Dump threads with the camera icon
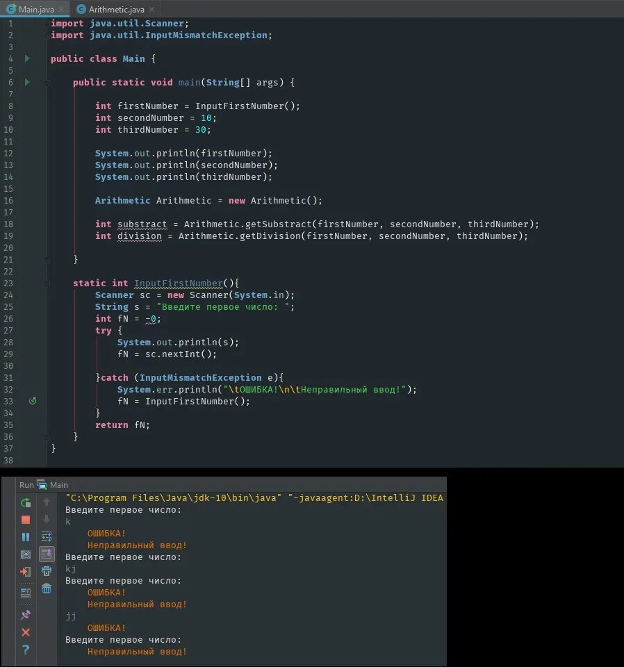This screenshot has width=624, height=667. [26, 554]
